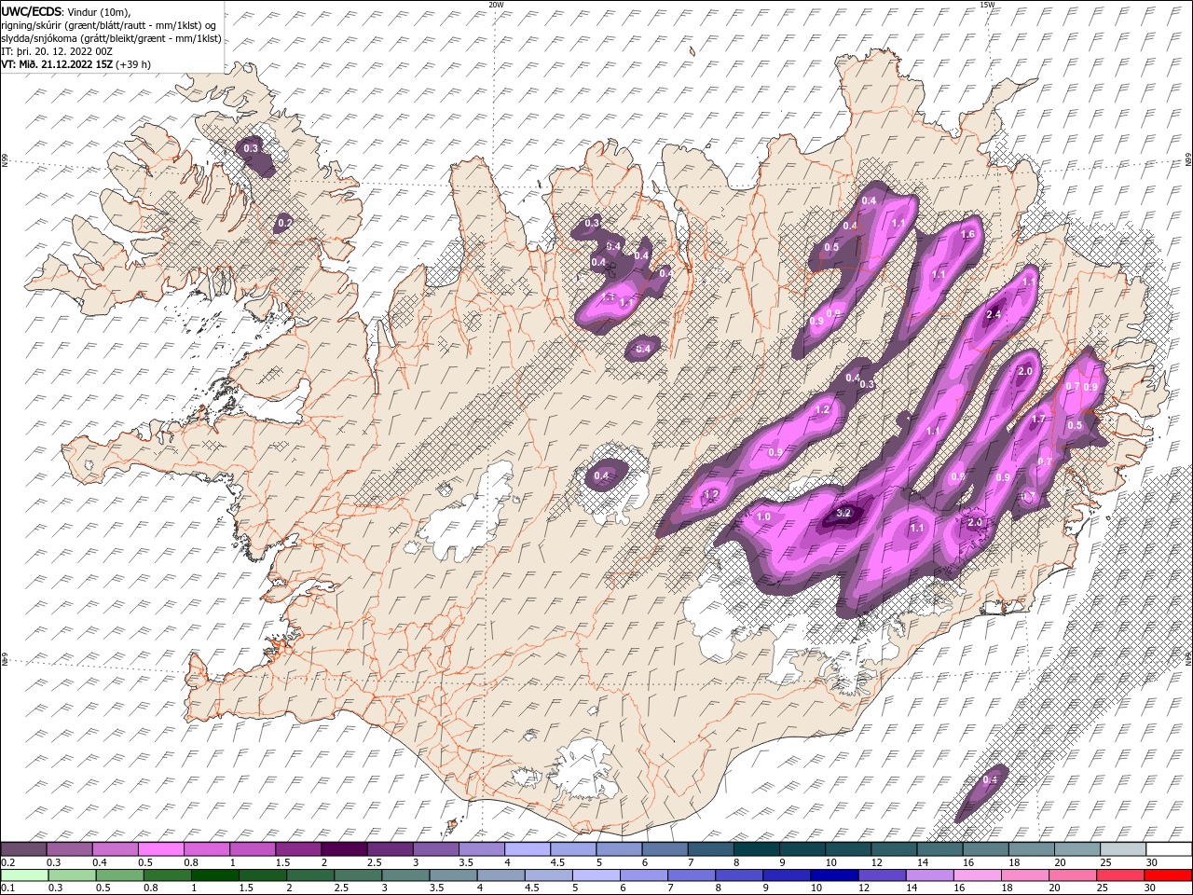Viewport: 1193px width, 895px height.
Task: Click the 15W longitude label
Action: click(987, 5)
